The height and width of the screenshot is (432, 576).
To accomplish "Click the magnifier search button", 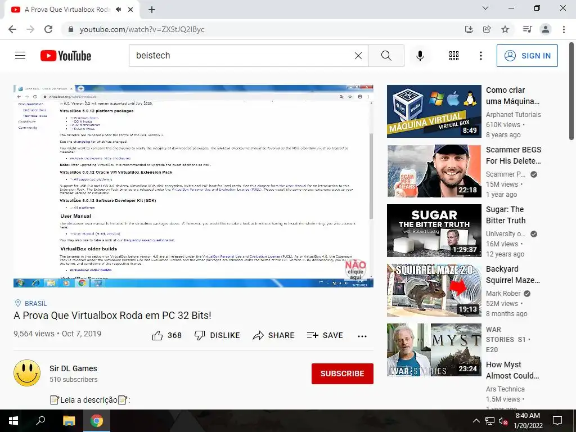I will (x=386, y=56).
